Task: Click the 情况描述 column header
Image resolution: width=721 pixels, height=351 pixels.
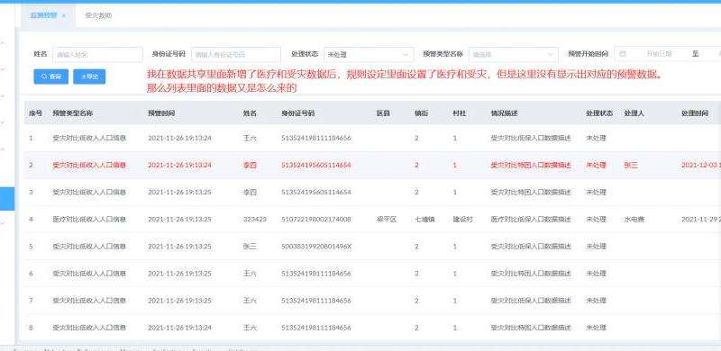Action: point(505,112)
